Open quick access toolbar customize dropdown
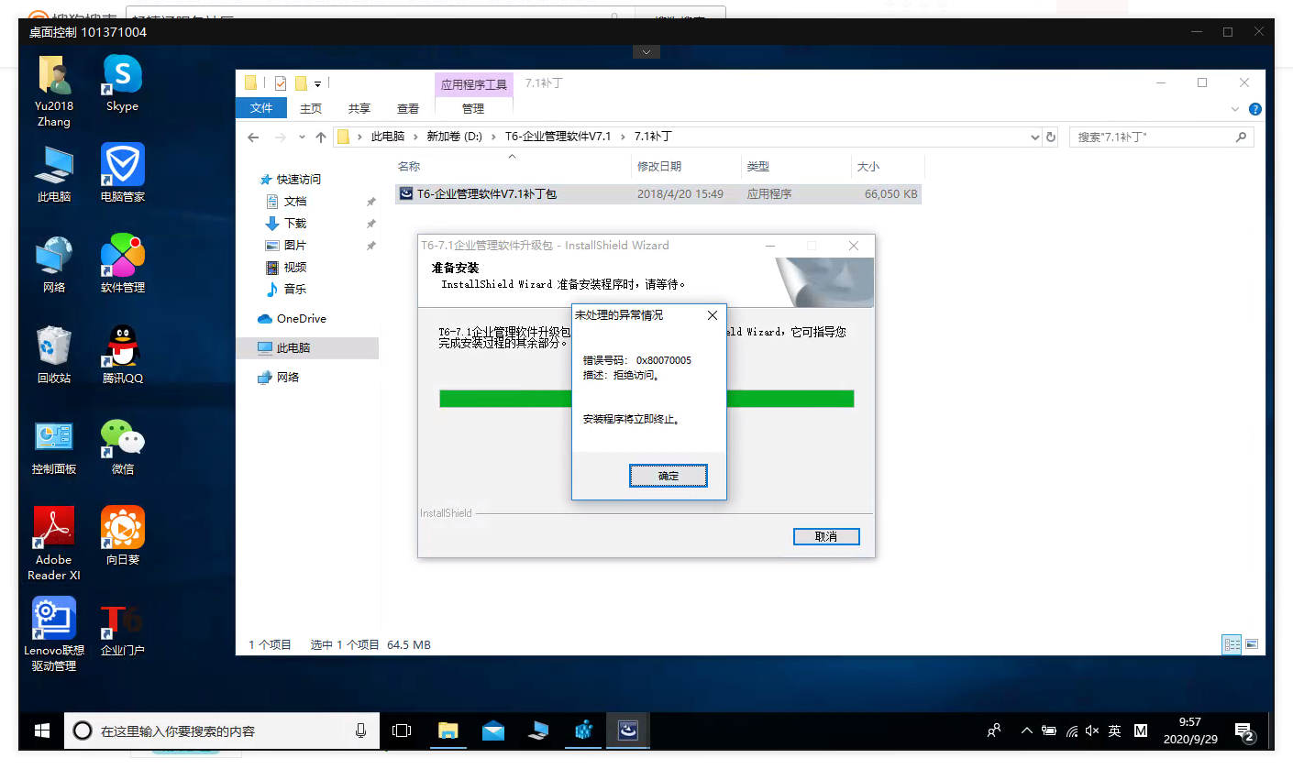The height and width of the screenshot is (769, 1293). click(317, 83)
